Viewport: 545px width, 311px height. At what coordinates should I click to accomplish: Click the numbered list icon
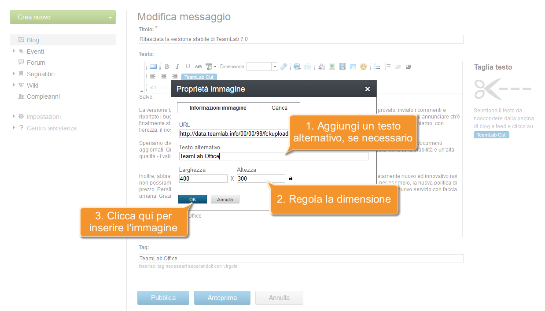pyautogui.click(x=388, y=67)
